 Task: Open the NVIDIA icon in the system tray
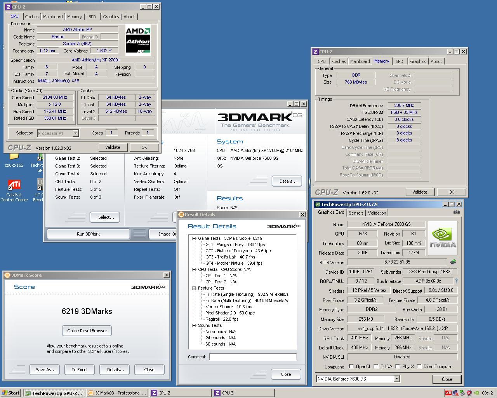pyautogui.click(x=476, y=393)
